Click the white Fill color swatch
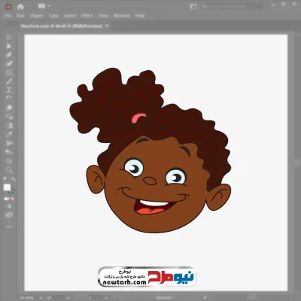 pos(7,187)
